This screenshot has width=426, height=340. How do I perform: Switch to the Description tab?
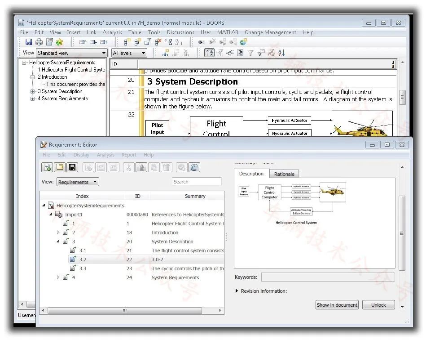[x=251, y=174]
